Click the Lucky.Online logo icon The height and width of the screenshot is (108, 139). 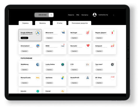click(x=63, y=64)
